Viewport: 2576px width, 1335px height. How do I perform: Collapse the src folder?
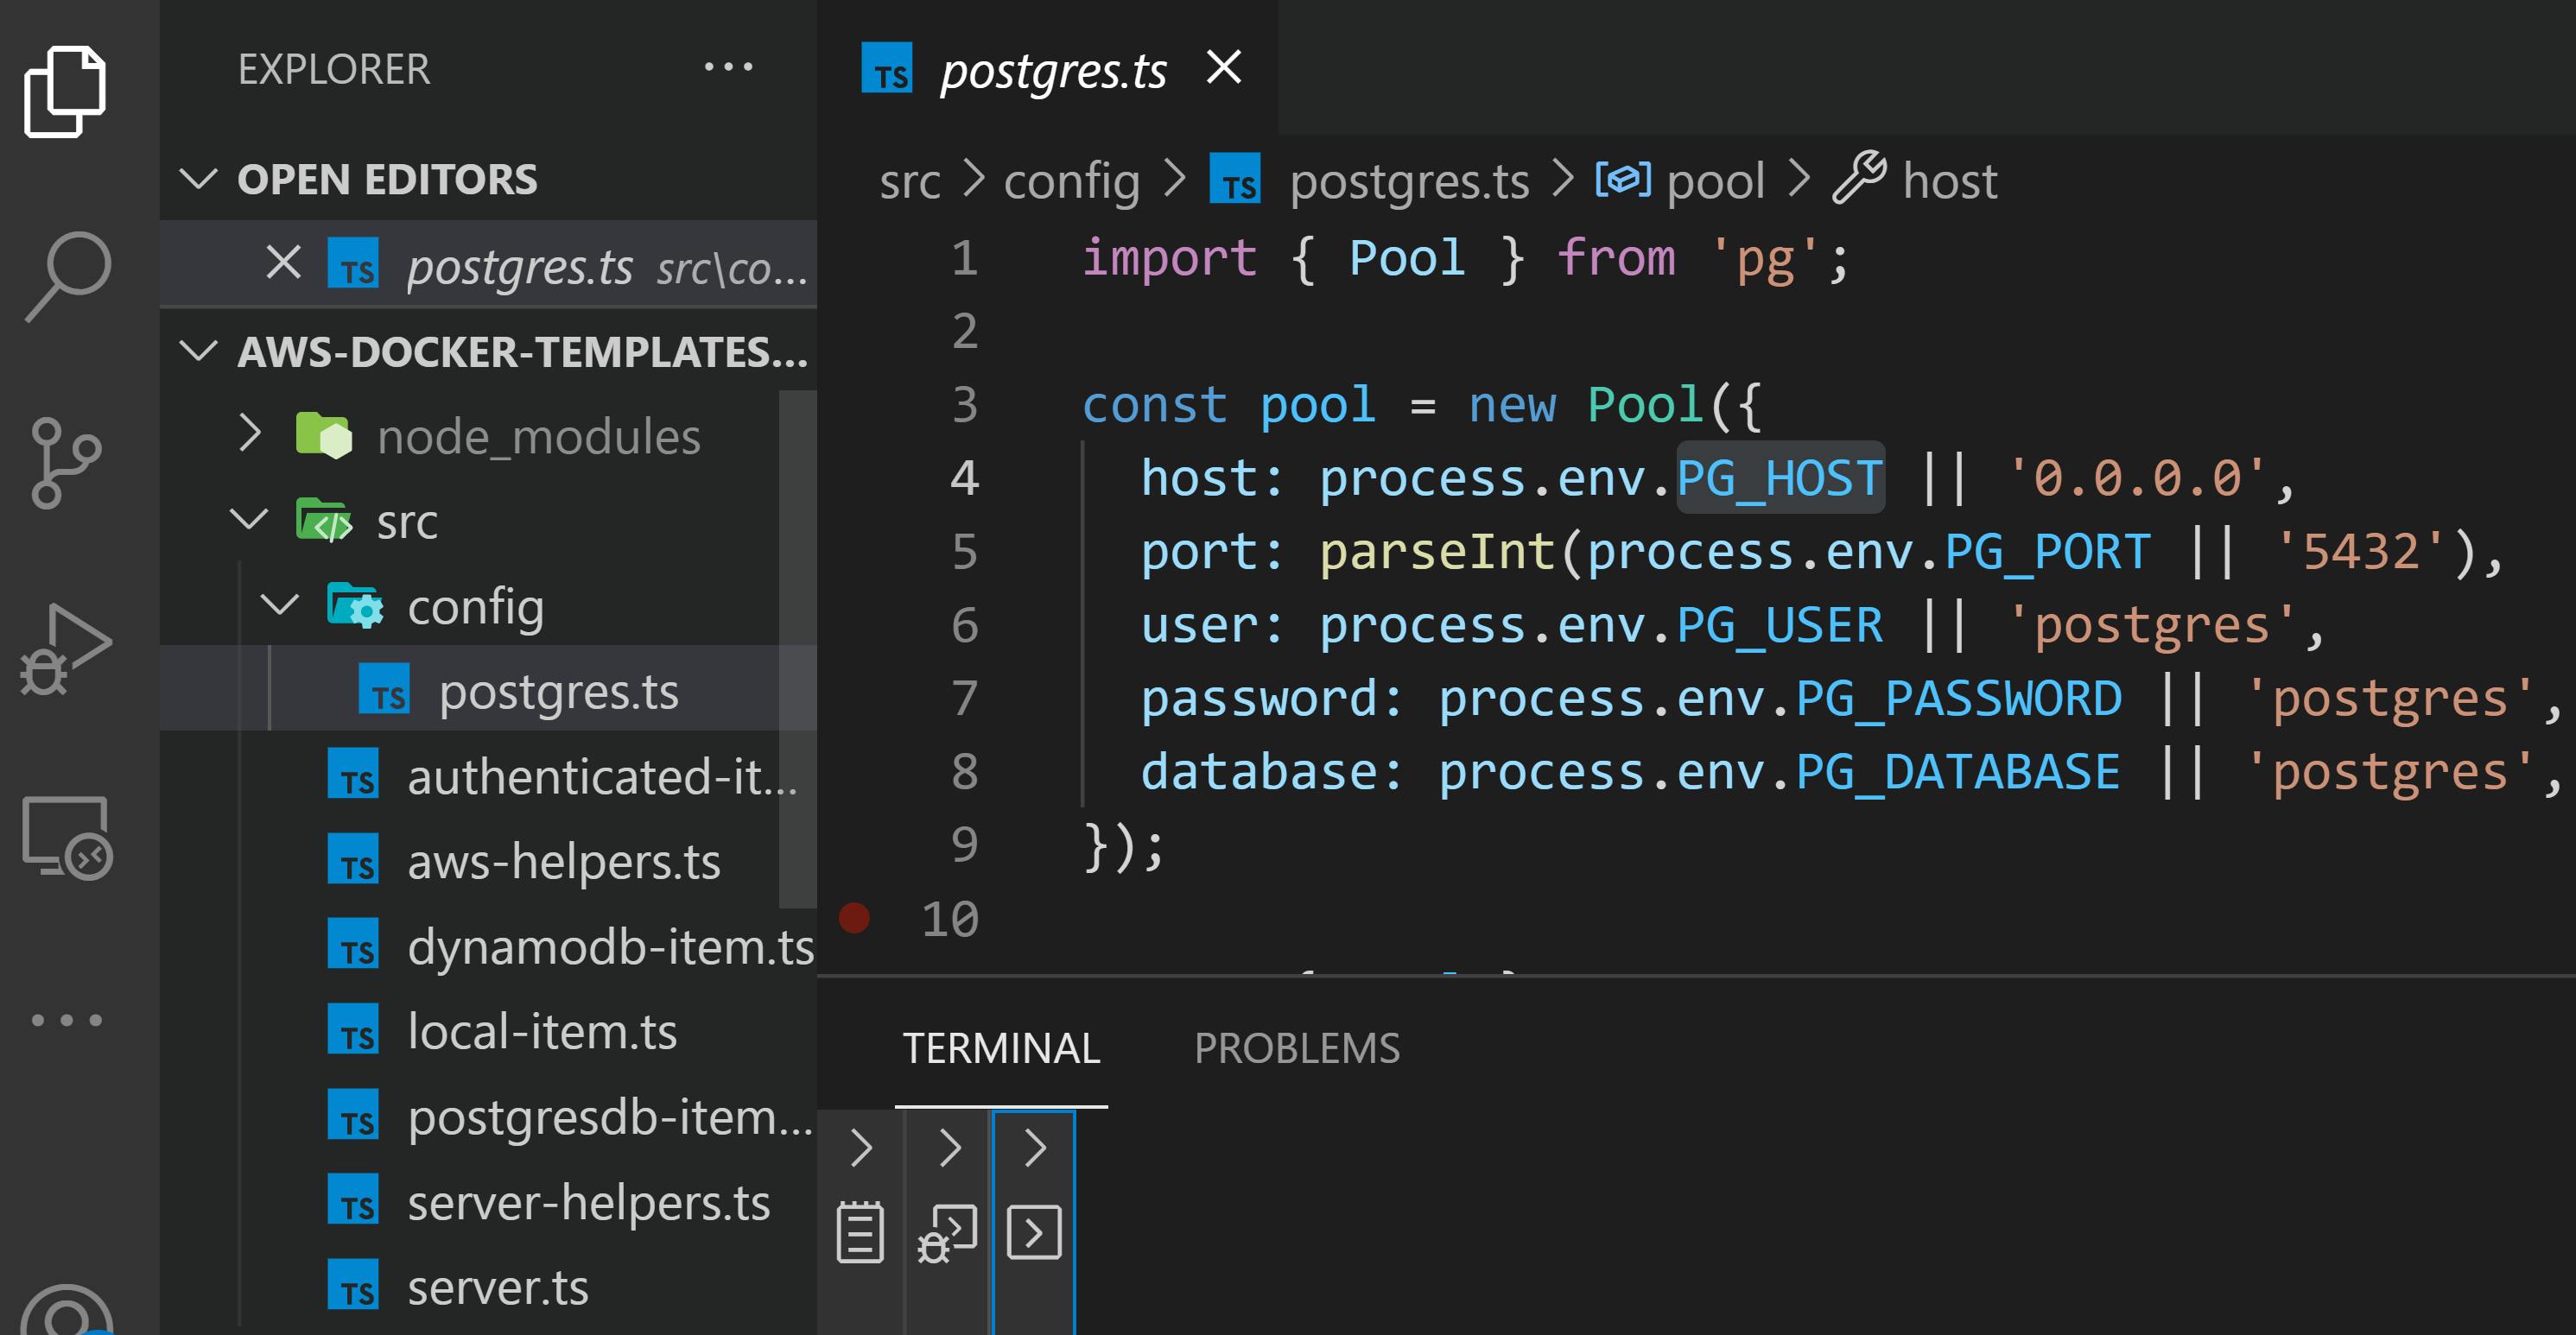[x=248, y=520]
